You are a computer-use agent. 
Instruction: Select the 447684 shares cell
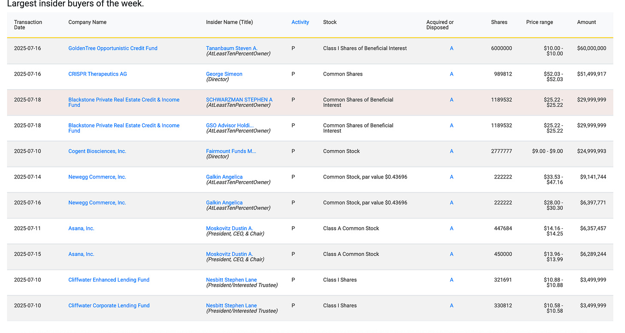[x=503, y=229]
